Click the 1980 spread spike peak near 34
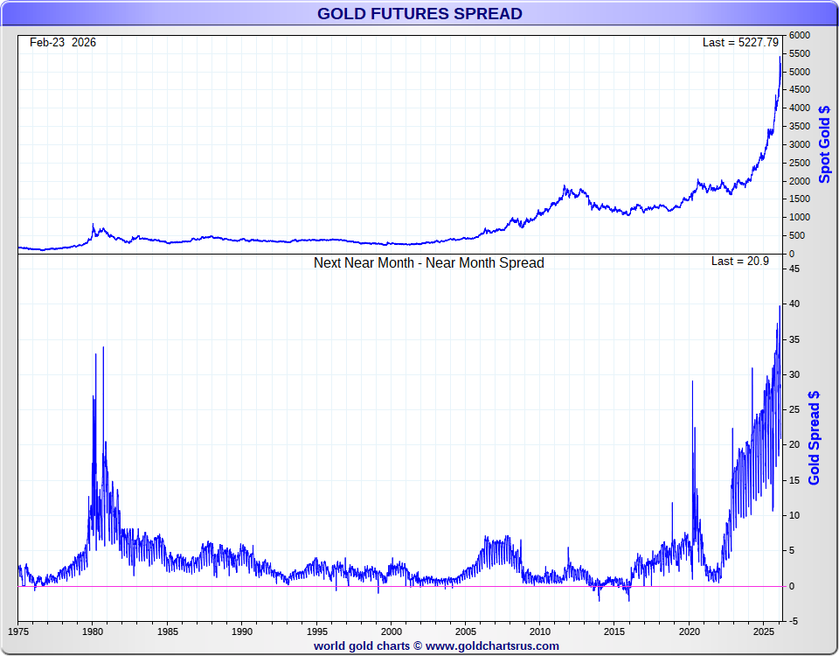The height and width of the screenshot is (656, 839). tap(103, 348)
